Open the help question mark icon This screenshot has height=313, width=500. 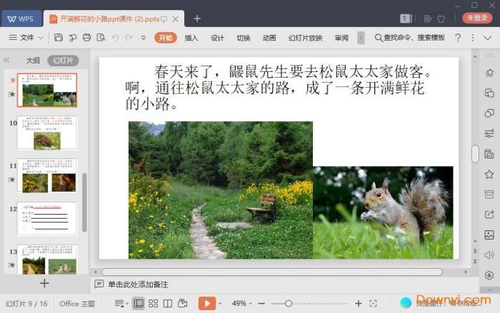(458, 38)
